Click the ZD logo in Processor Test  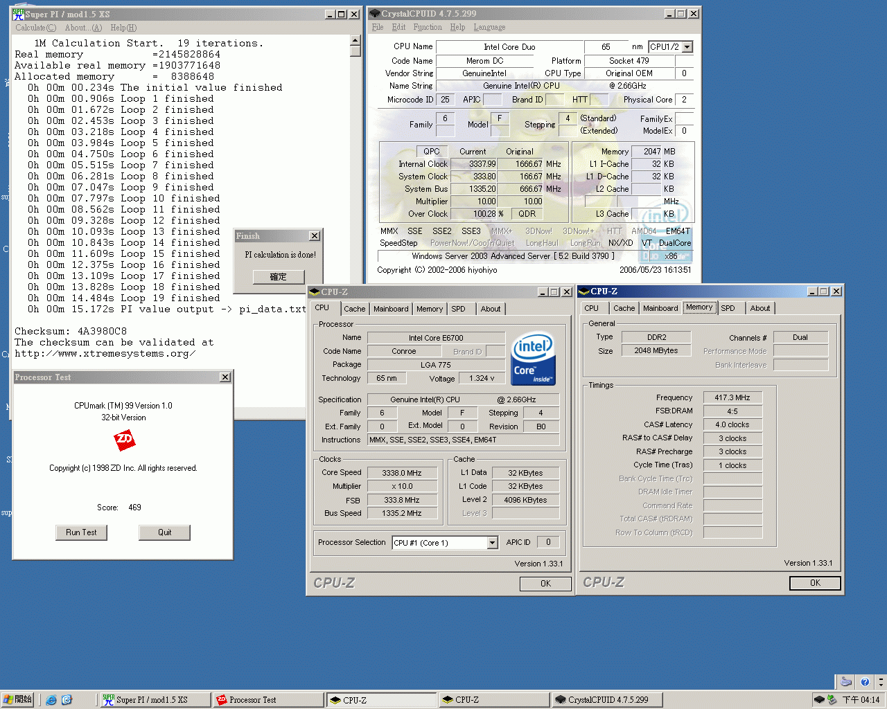click(125, 440)
